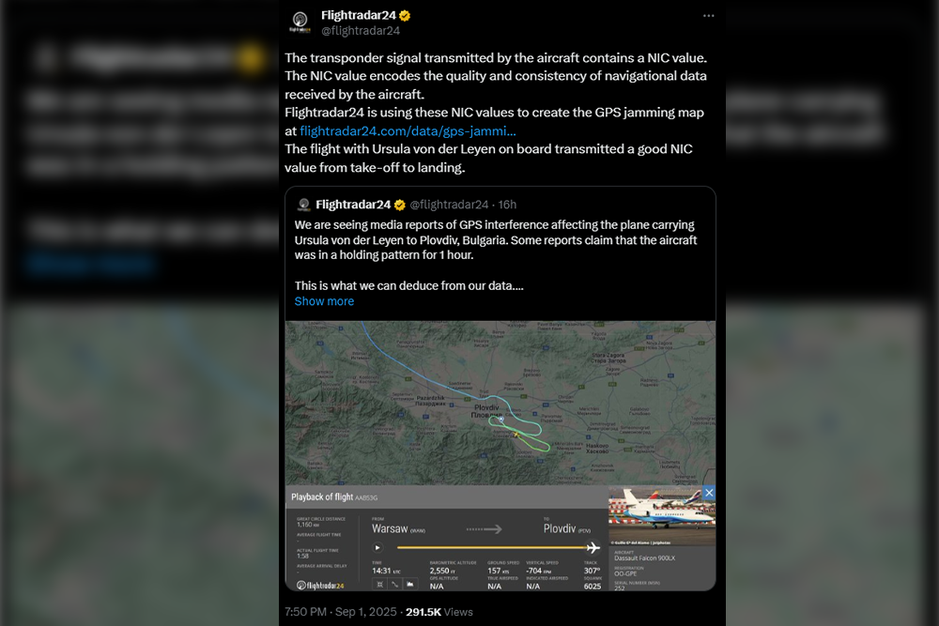Click the quoted tweet's 16h timestamp

tap(507, 205)
